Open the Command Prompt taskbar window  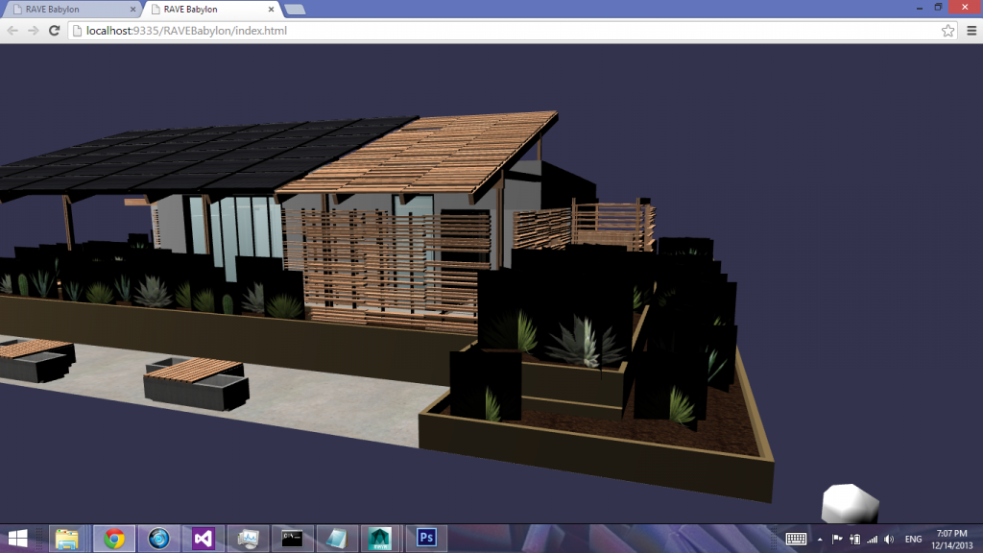292,539
